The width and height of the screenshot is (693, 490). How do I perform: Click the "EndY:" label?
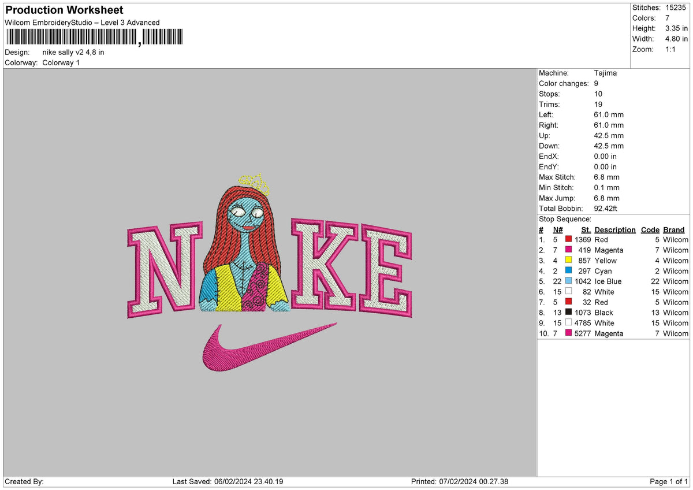tap(549, 166)
